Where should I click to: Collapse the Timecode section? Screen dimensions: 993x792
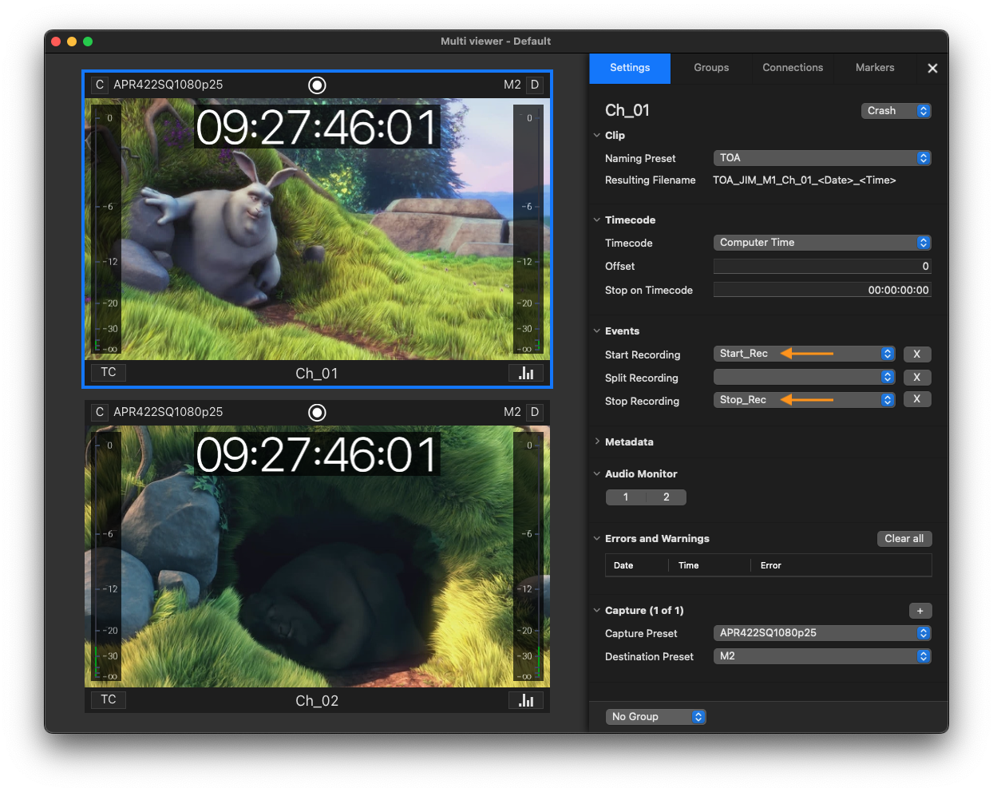596,220
